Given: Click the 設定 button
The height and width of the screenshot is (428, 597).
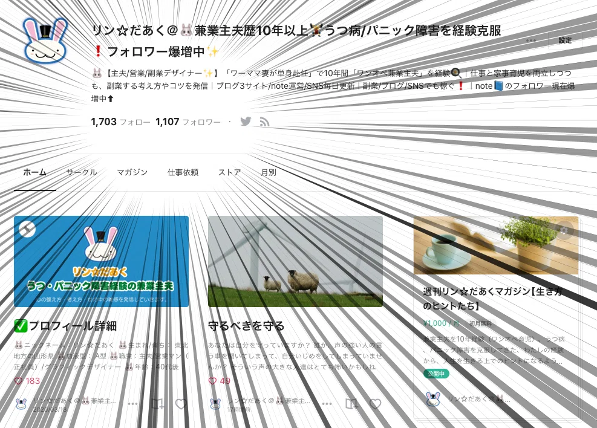Looking at the screenshot, I should [x=565, y=41].
